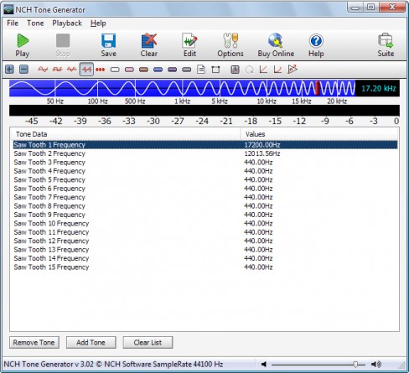Save the tone with the floppy icon
Screen dimensions: 409x373
108,45
